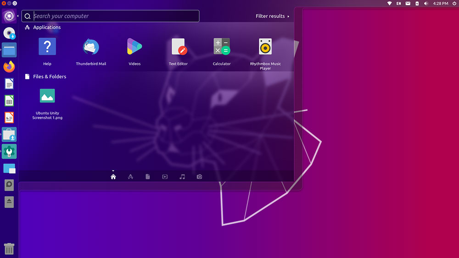Open workspace switcher in launcher
The image size is (459, 258).
click(9, 169)
